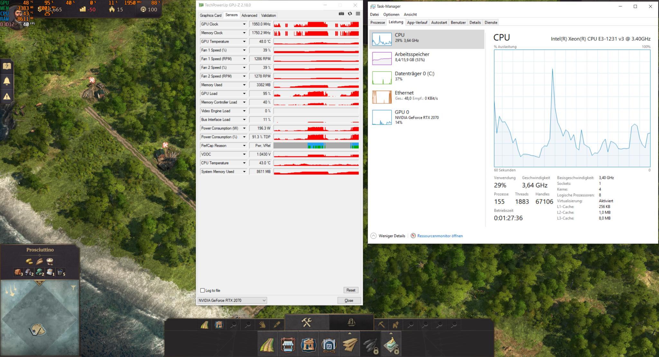Expand the PerfCap Reason sensor dropdown
This screenshot has width=659, height=357.
(x=244, y=146)
